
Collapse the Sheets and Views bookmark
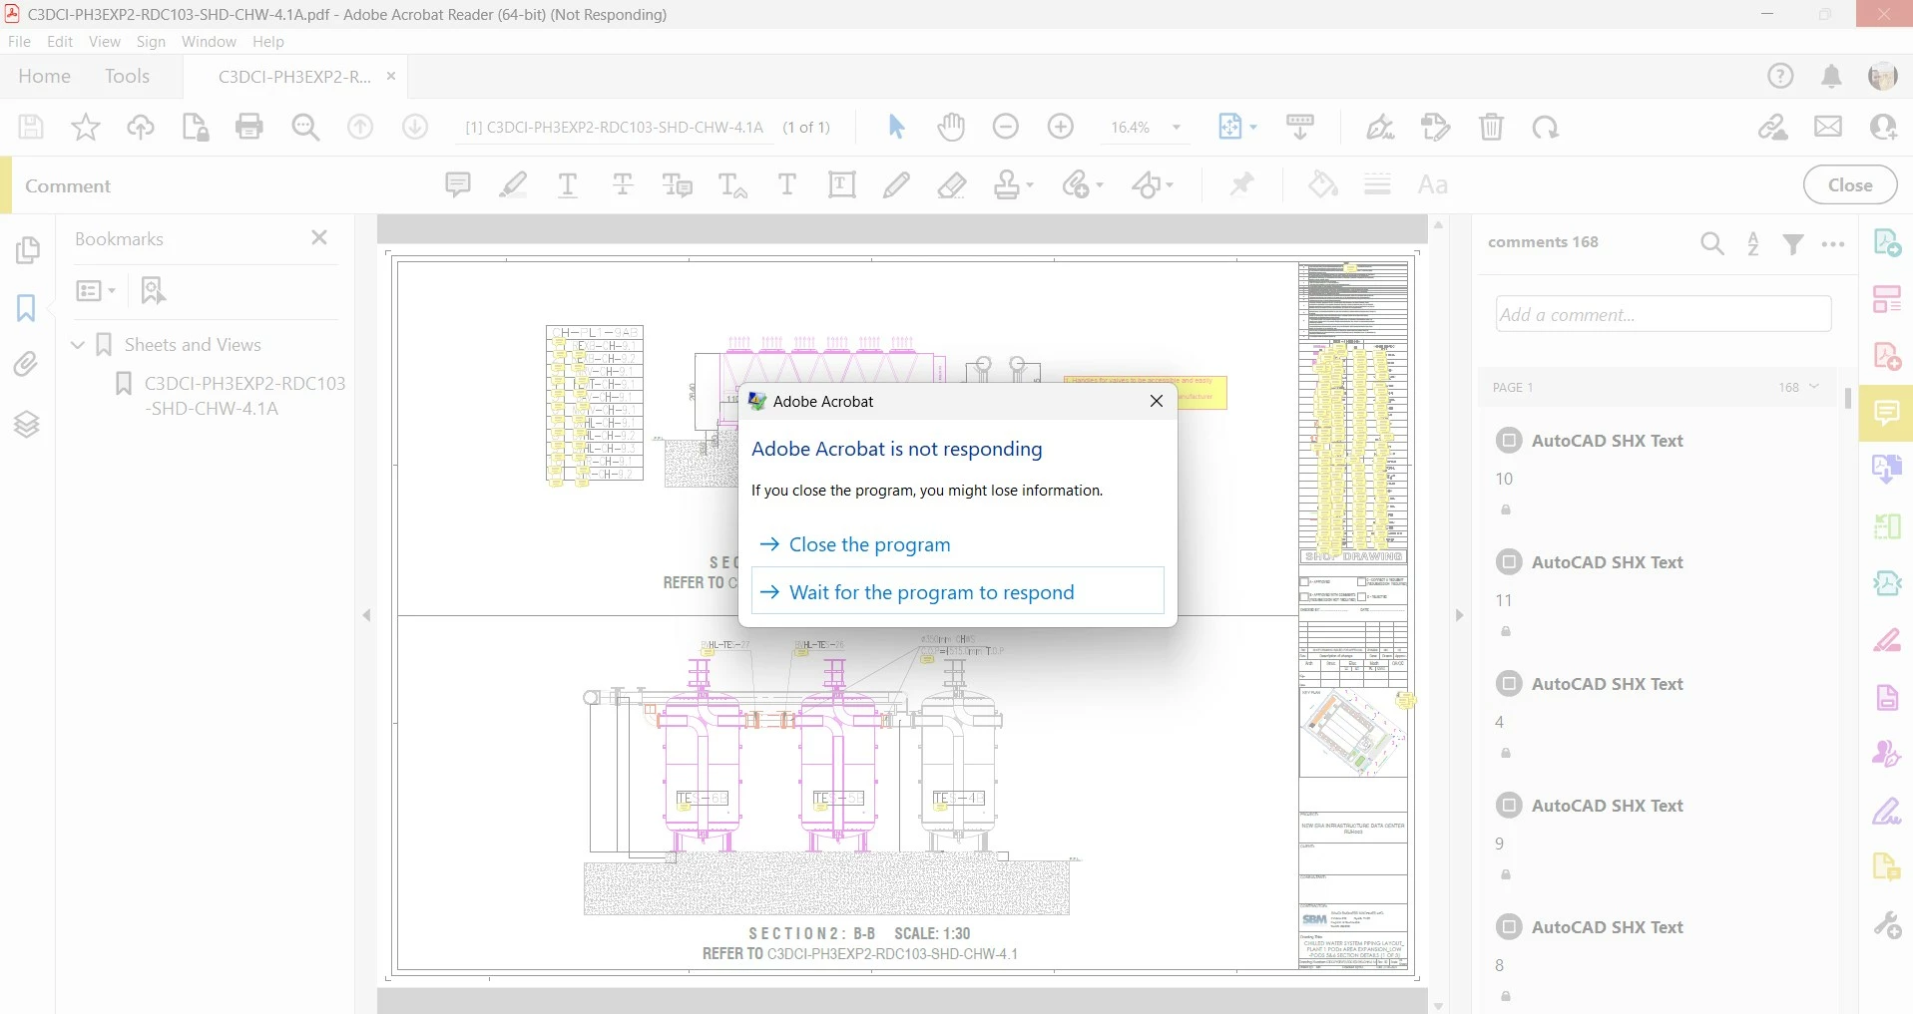click(x=78, y=345)
